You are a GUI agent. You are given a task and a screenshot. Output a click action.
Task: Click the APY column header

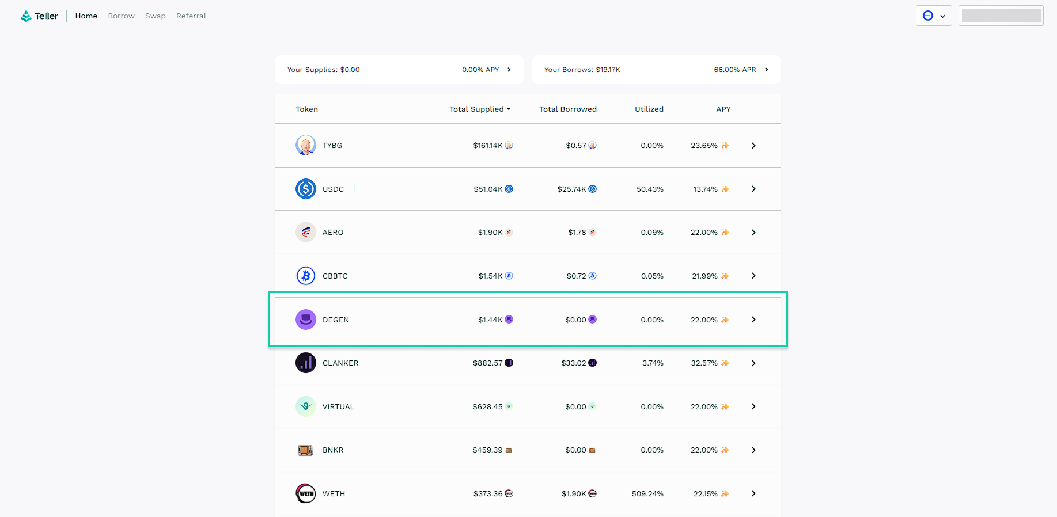point(723,109)
